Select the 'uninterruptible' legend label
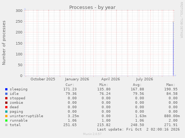Image resolution: width=185 pixels, height=138 pixels. pyautogui.click(x=26, y=116)
